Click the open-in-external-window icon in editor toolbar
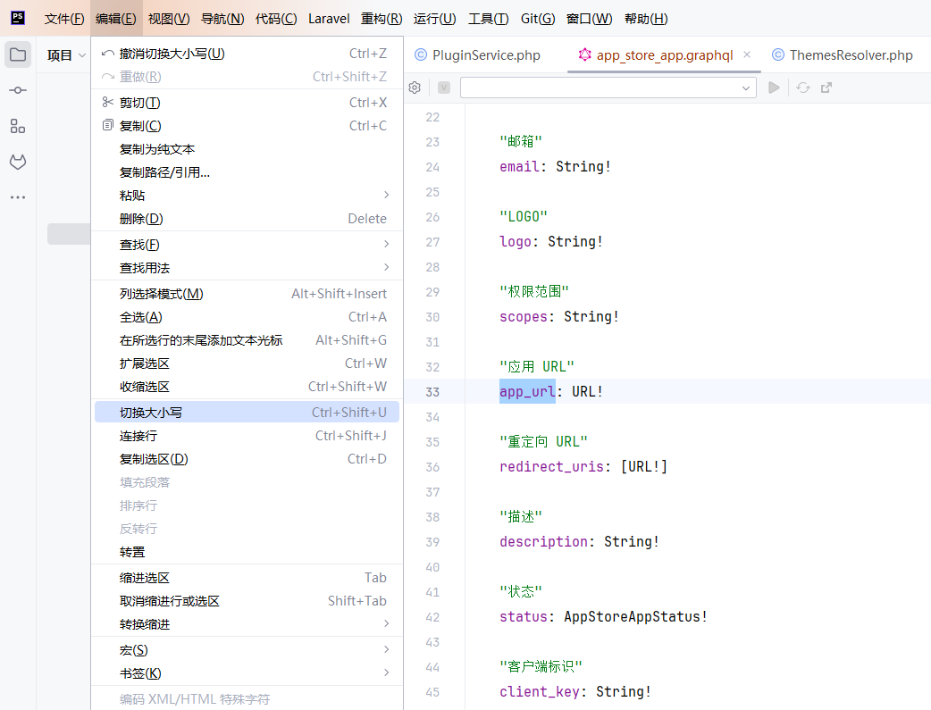 click(826, 88)
